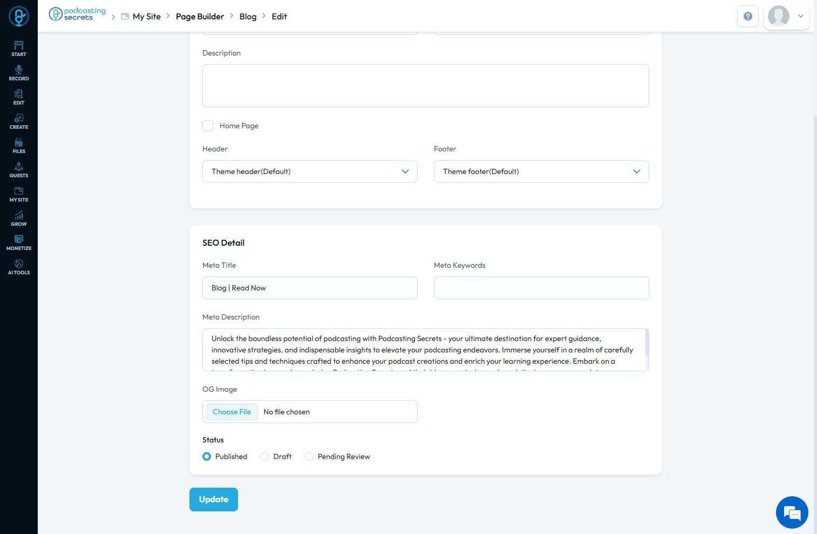The width and height of the screenshot is (817, 534).
Task: Open the live chat widget
Action: pyautogui.click(x=792, y=512)
